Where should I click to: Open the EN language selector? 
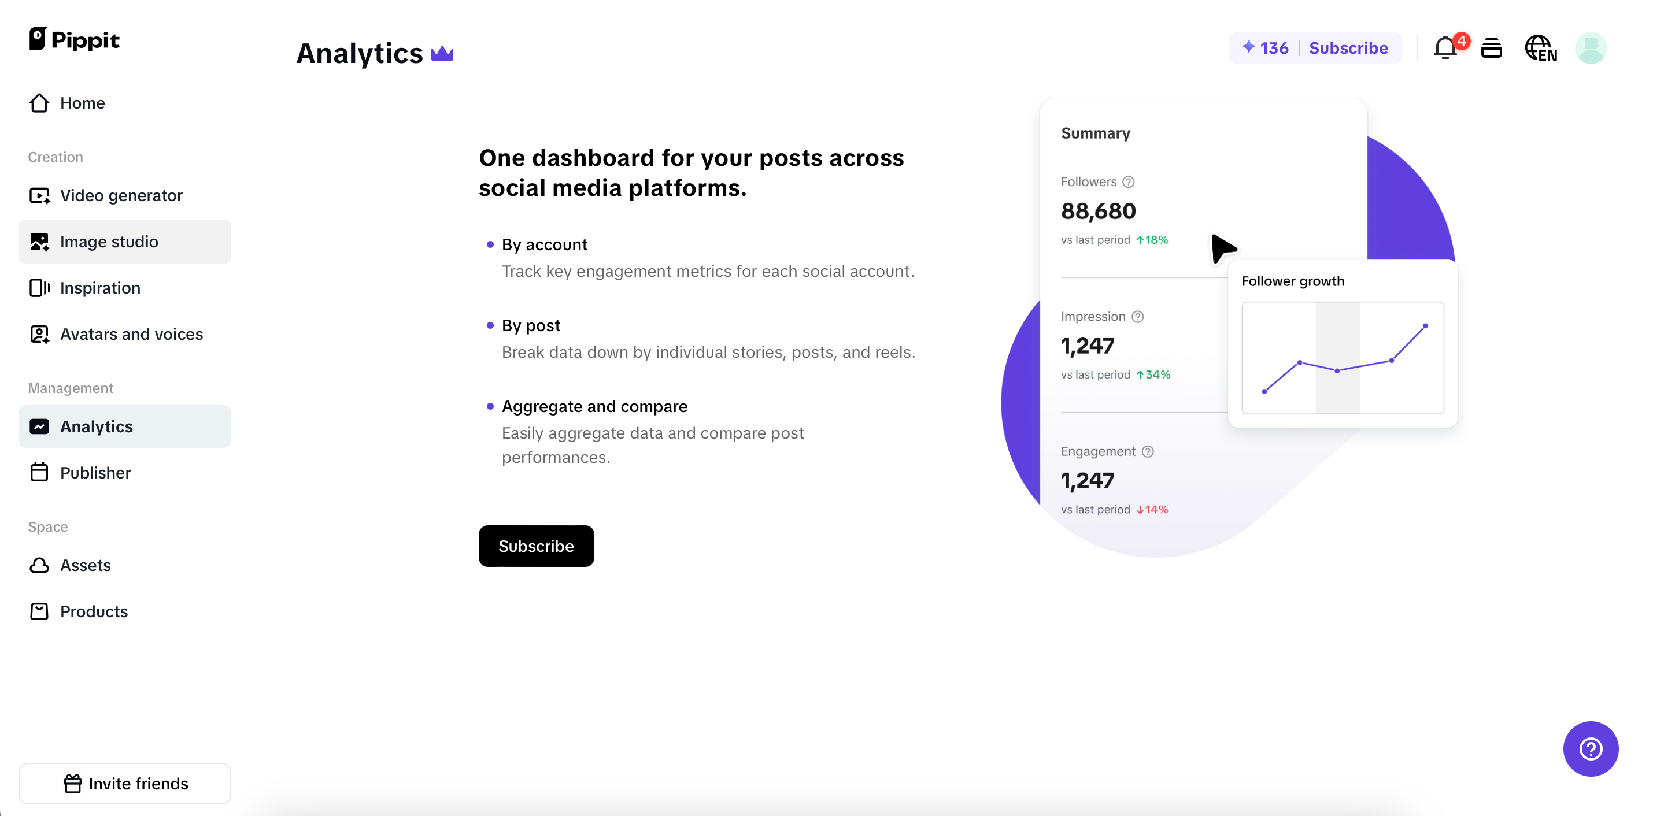(1542, 48)
